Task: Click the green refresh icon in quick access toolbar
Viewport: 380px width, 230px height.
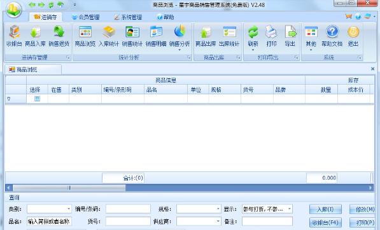Action: point(51,4)
